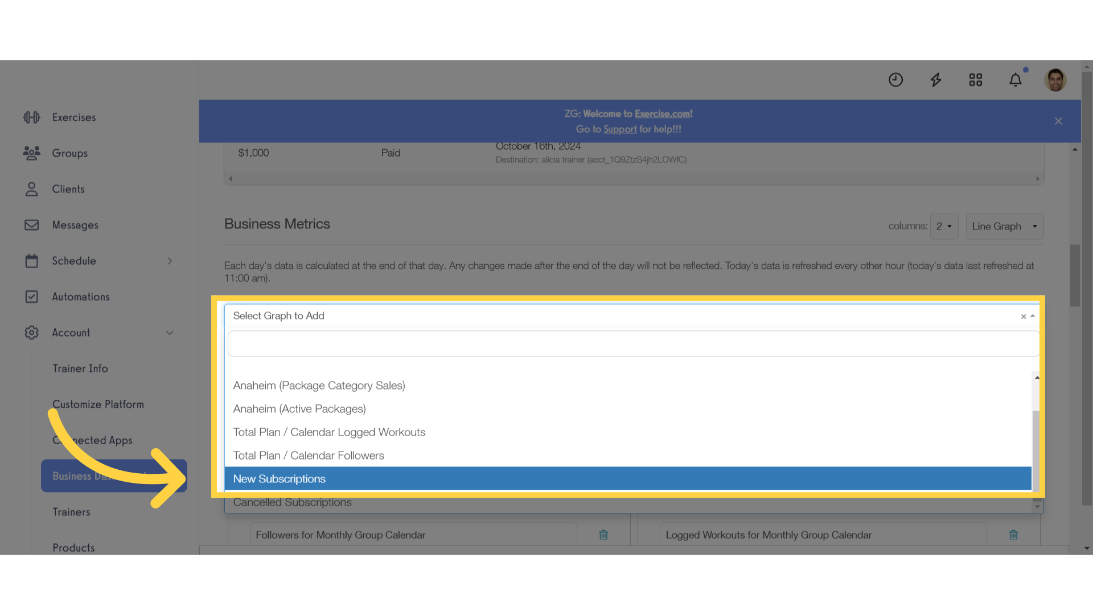Open Customize Platform from sidebar
Image resolution: width=1093 pixels, height=615 pixels.
click(x=98, y=404)
